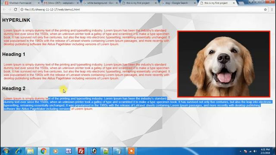Image resolution: width=276 pixels, height=155 pixels.
Task: Click the page info icon in address bar
Action: (x=22, y=9)
